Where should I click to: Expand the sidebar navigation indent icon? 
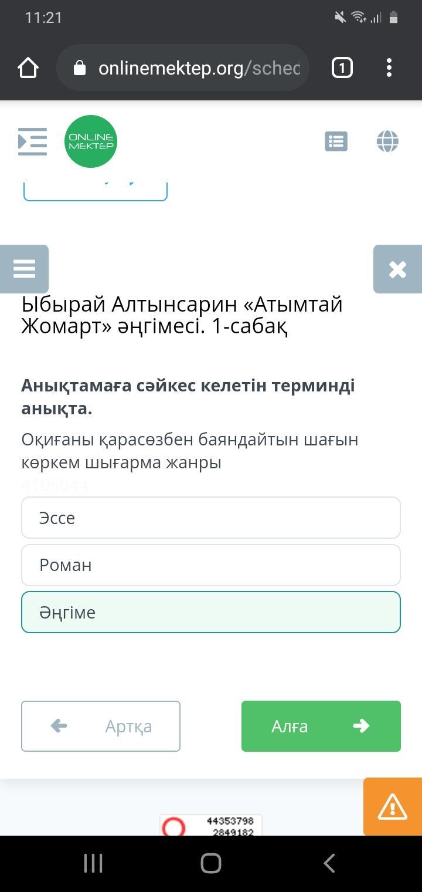coord(32,141)
